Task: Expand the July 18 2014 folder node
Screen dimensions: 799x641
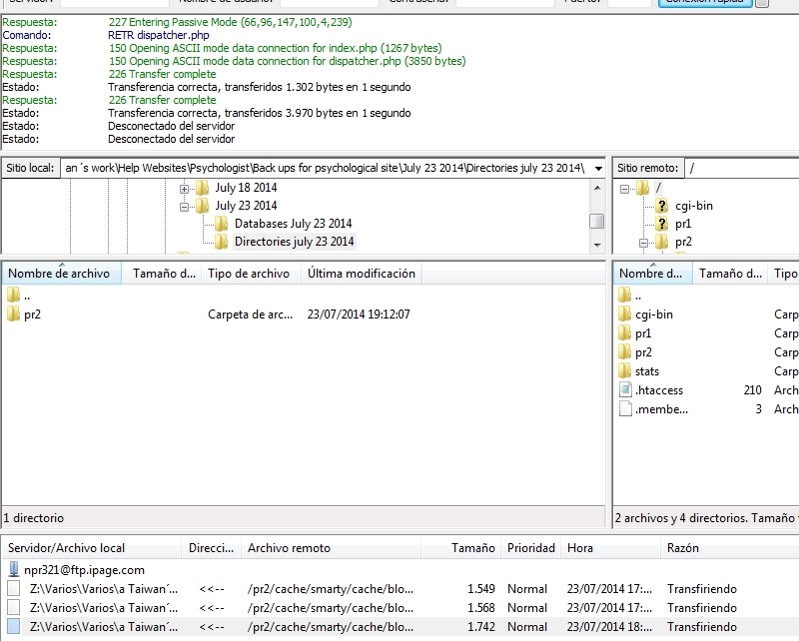Action: point(184,189)
